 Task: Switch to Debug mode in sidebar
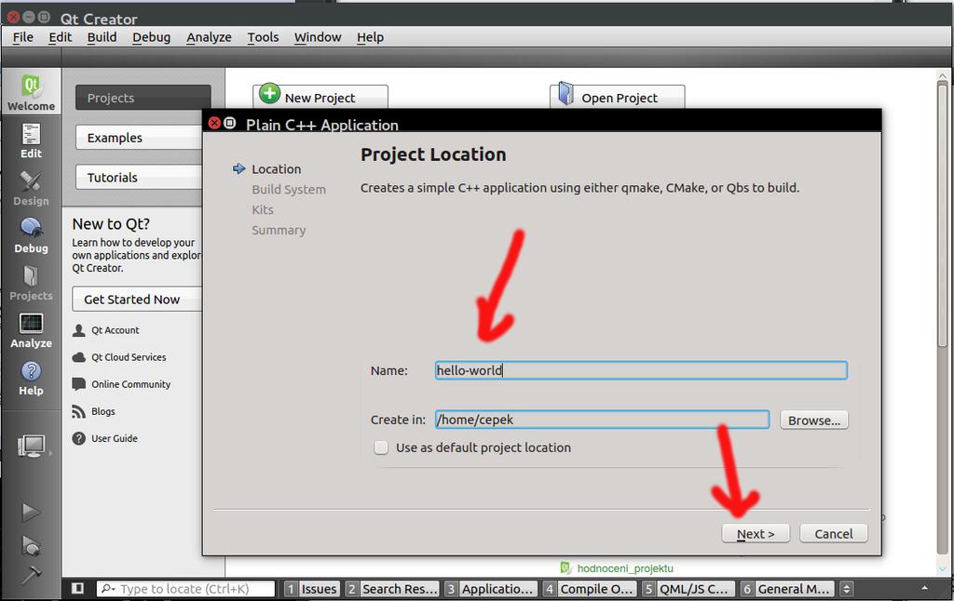tap(31, 235)
